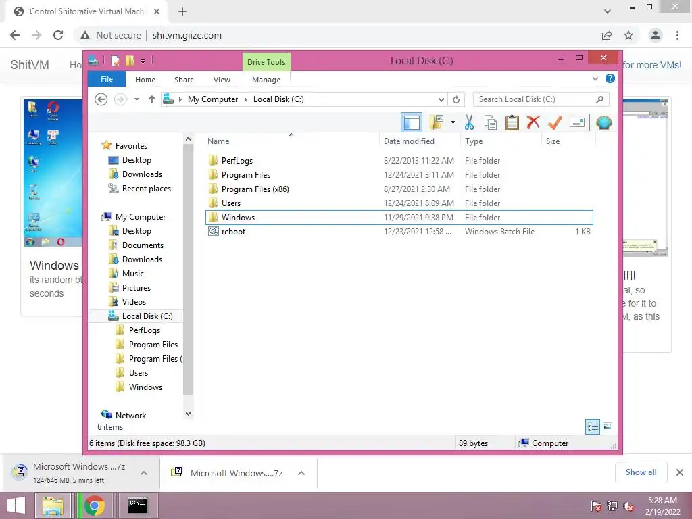This screenshot has width=692, height=519.
Task: Click the orange checkmark Properties icon
Action: 555,122
